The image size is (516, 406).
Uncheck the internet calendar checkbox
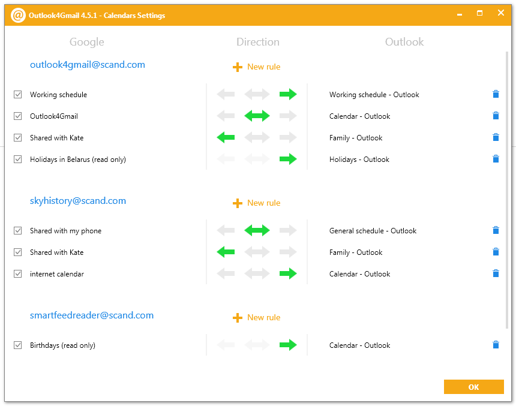(18, 273)
